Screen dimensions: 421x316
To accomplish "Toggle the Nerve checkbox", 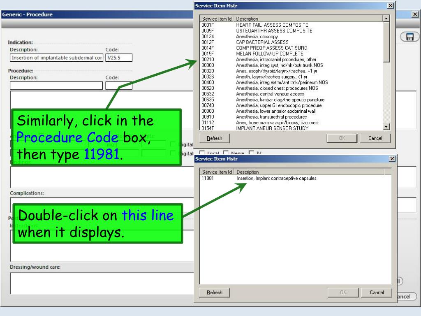I will 226,153.
